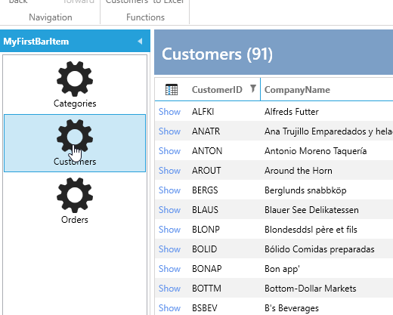The height and width of the screenshot is (315, 393).
Task: Sort by the CompanyName column header
Action: [x=297, y=90]
